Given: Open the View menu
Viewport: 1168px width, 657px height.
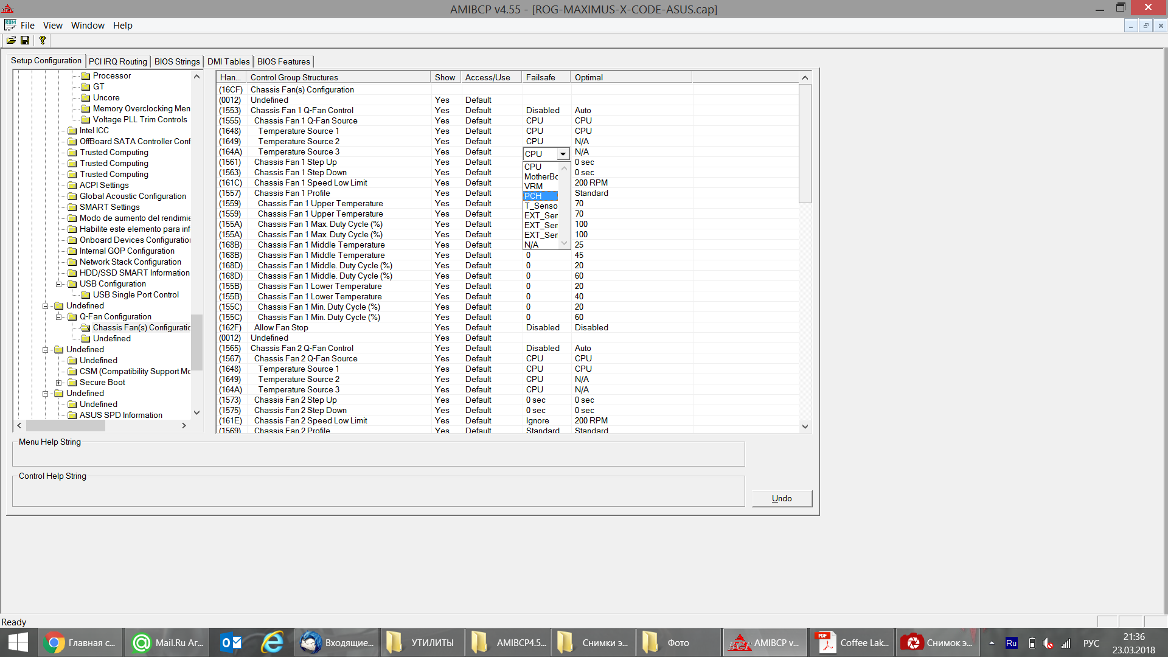Looking at the screenshot, I should click(52, 26).
